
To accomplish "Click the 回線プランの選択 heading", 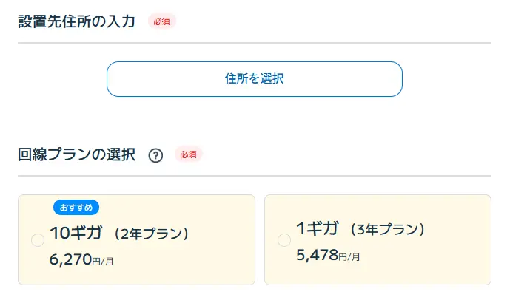I will [x=76, y=154].
